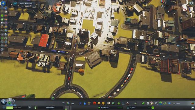
Task: Click the zoning demand RCI bars
Action: click(68, 108)
